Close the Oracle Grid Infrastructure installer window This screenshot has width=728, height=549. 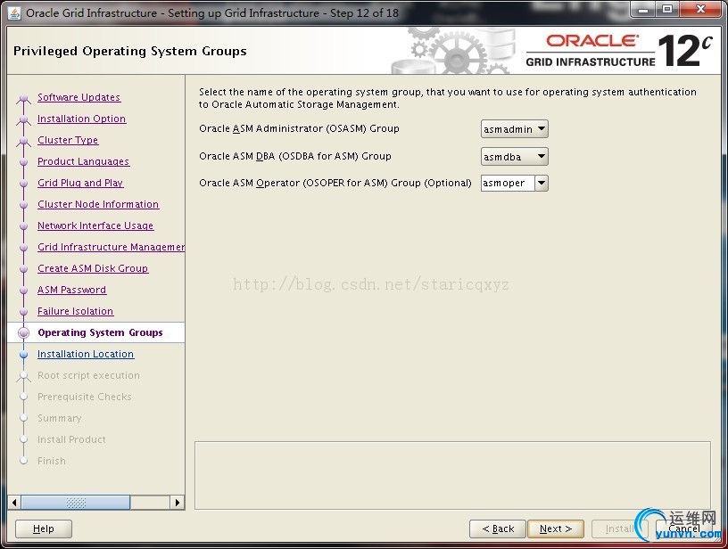point(701,10)
